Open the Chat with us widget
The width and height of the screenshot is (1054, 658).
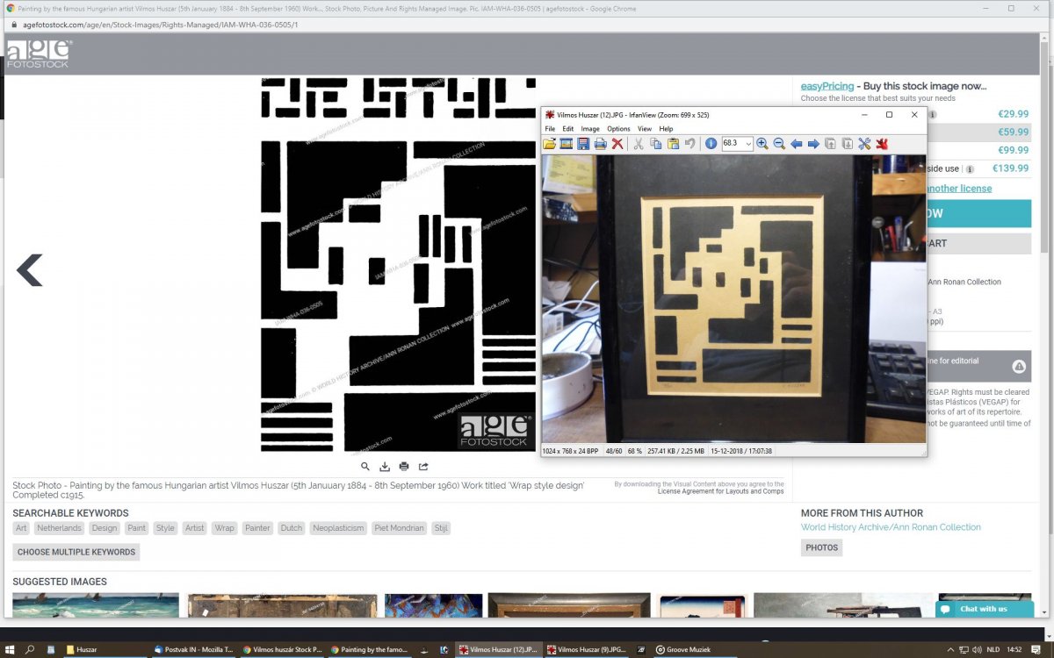coord(985,609)
